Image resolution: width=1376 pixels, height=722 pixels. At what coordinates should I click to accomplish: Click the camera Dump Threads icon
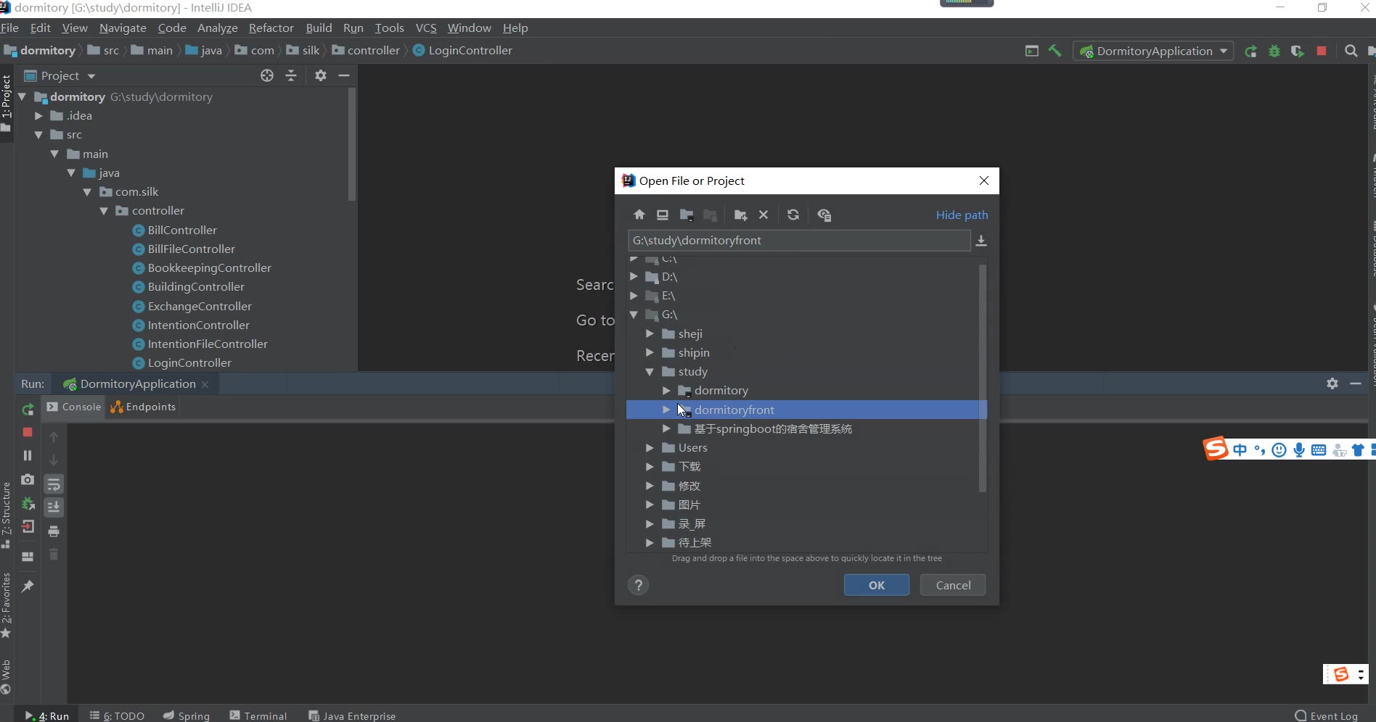tap(28, 479)
